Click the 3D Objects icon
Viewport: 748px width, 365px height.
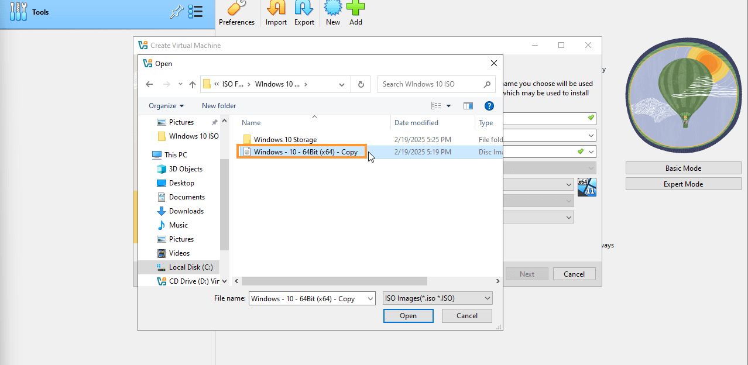click(162, 169)
